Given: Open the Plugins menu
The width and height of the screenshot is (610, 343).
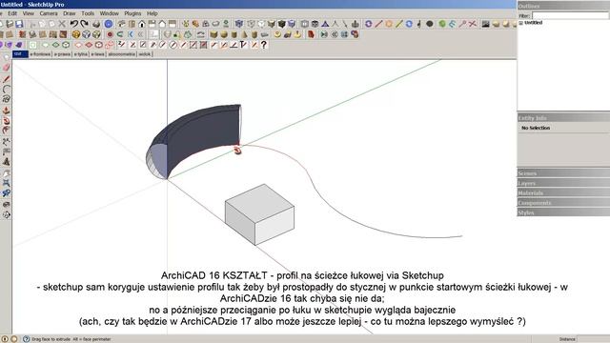Looking at the screenshot, I should [132, 13].
